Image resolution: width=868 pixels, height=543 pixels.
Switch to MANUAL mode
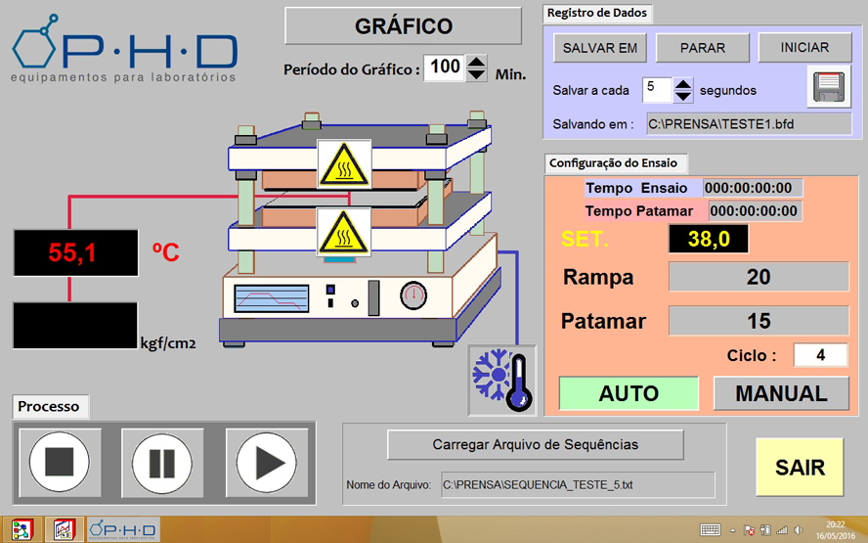[x=781, y=393]
